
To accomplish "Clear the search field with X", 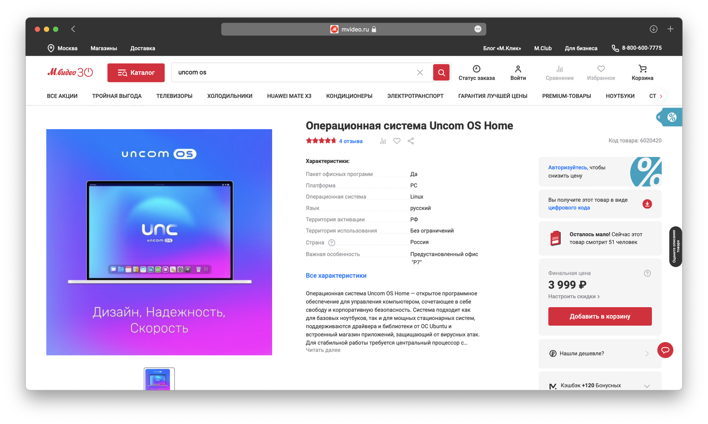I will [420, 73].
